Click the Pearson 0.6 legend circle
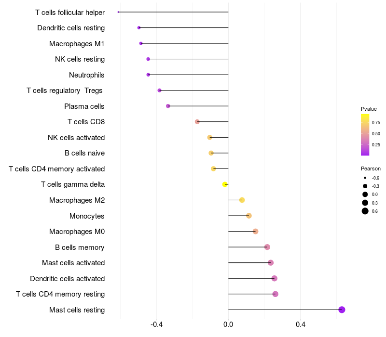Screen dimensions: 386x337 tap(365, 211)
